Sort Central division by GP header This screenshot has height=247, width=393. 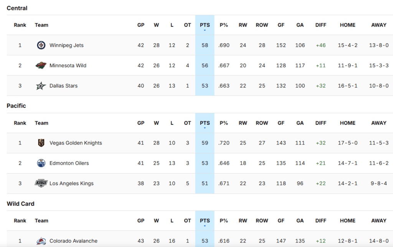coord(141,25)
